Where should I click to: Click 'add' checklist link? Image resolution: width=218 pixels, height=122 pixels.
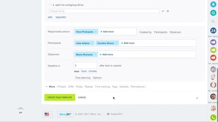(50, 17)
